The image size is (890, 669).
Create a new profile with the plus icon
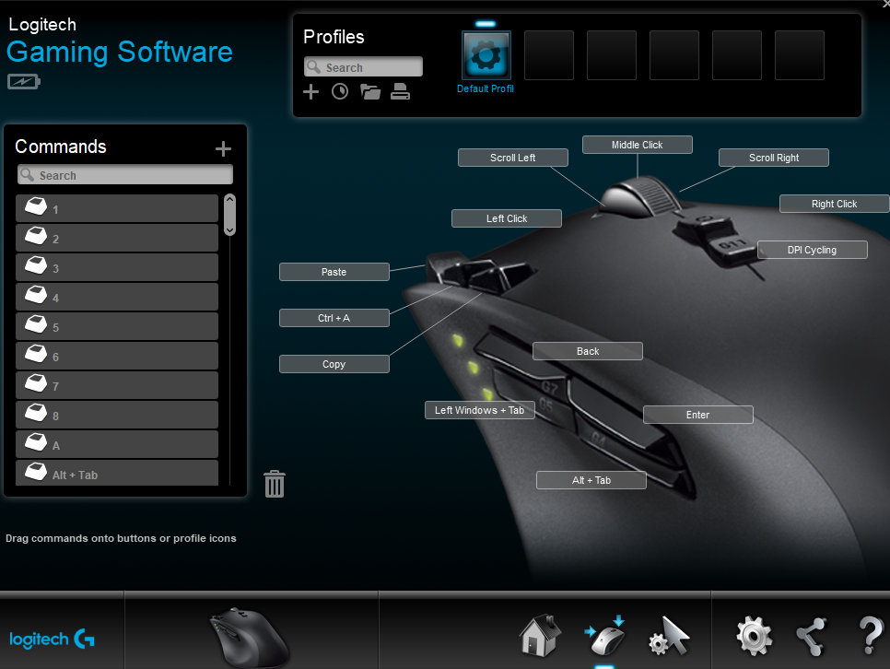pyautogui.click(x=310, y=91)
